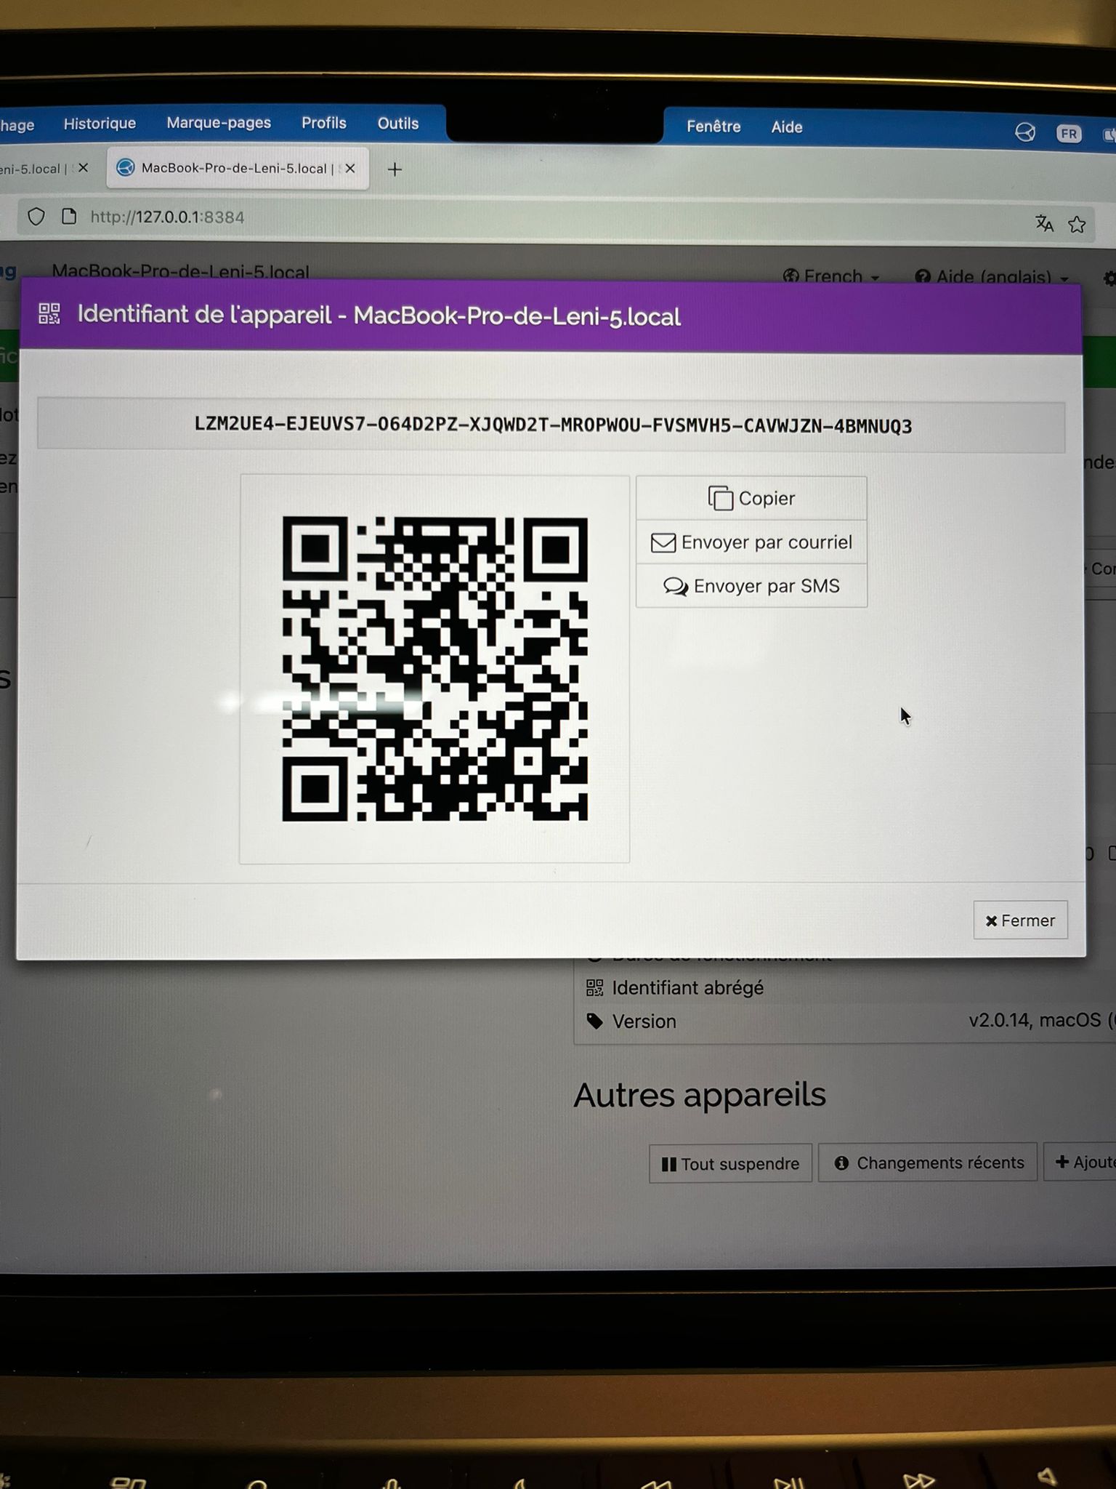
Task: Open the Fenêtre menu
Action: (x=713, y=127)
